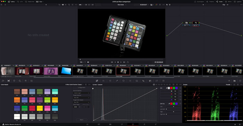Jump to first frame in viewer transport

[x=112, y=62]
